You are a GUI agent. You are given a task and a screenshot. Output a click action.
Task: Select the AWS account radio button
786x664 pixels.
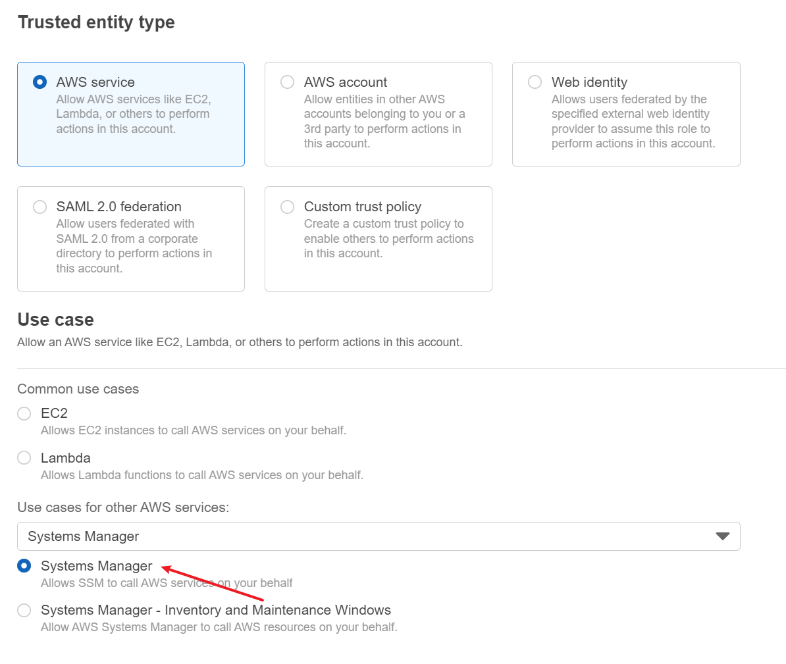pos(288,82)
